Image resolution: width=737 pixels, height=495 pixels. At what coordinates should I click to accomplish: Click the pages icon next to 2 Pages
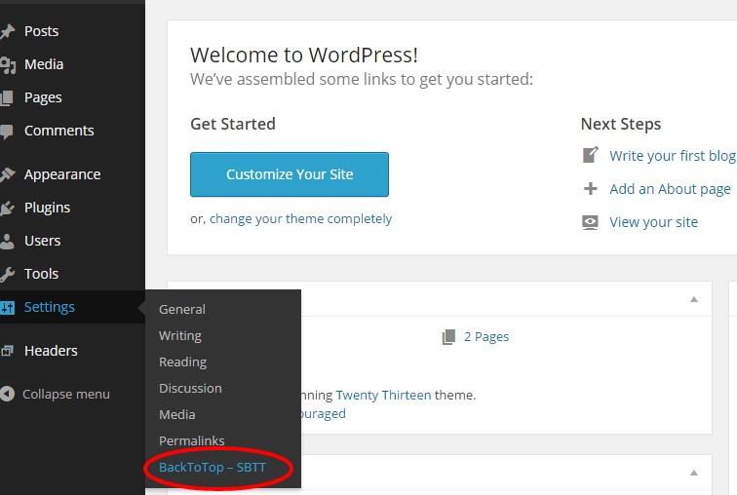pyautogui.click(x=448, y=337)
